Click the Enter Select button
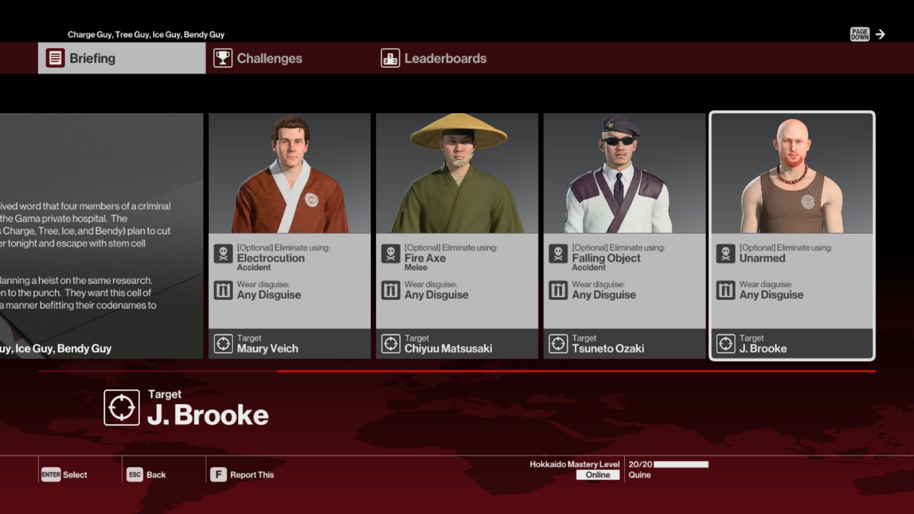 pyautogui.click(x=64, y=475)
